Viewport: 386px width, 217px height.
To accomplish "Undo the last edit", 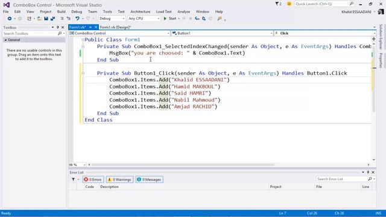I will point(77,19).
